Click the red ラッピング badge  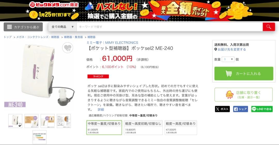pyautogui.click(x=98, y=76)
